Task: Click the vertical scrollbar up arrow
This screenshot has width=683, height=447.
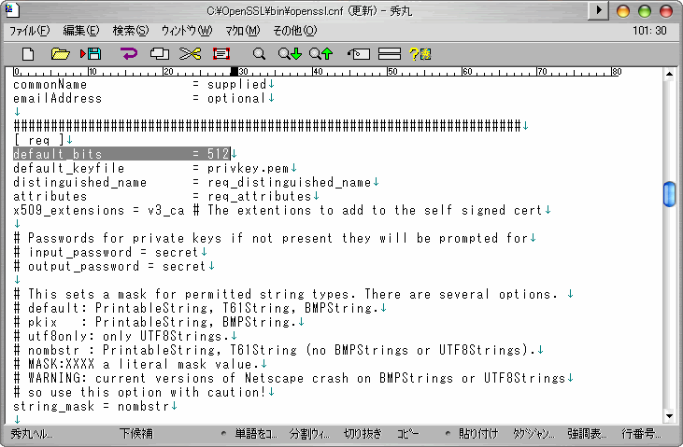Action: coord(670,74)
